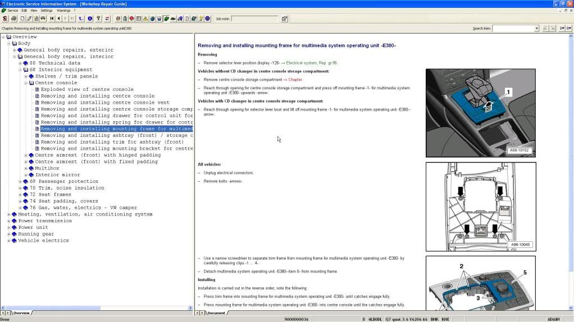This screenshot has height=322, width=574.
Task: Go to first page using toolbar arrow
Action: [x=52, y=19]
